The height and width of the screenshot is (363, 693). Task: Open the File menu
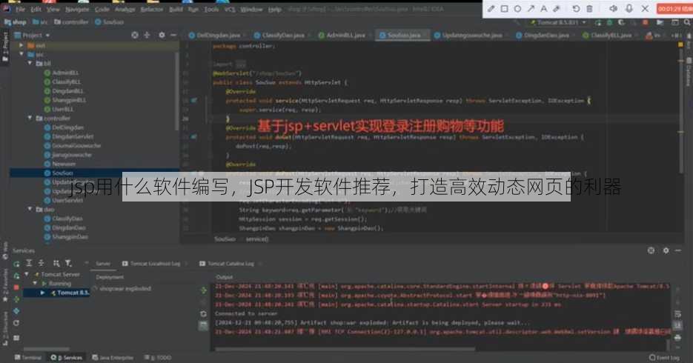(x=20, y=10)
